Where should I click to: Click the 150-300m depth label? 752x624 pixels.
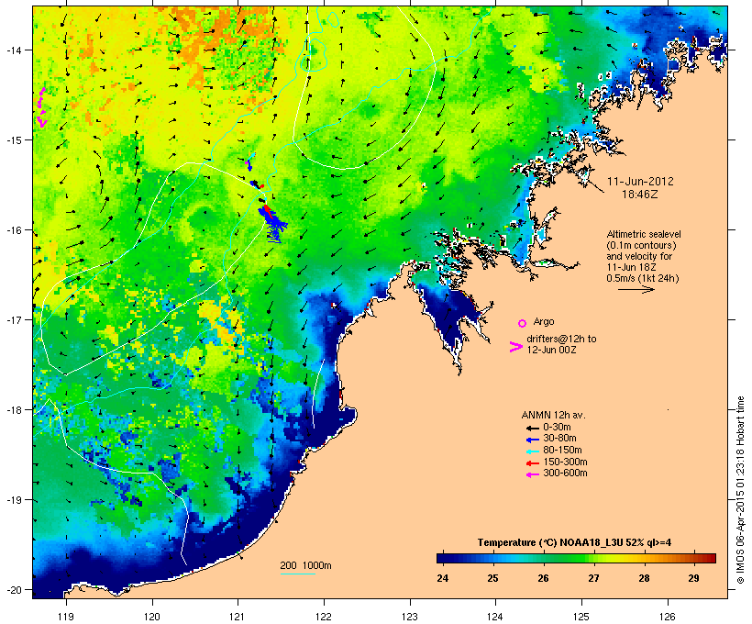coord(565,462)
